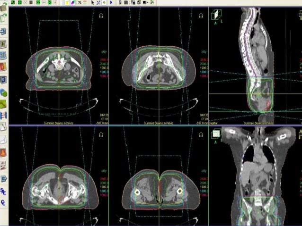Toggle the head orientation icon in top-middle view

click(x=201, y=15)
